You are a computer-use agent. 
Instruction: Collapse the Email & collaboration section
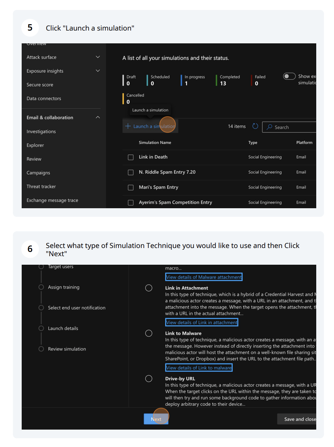click(x=98, y=118)
